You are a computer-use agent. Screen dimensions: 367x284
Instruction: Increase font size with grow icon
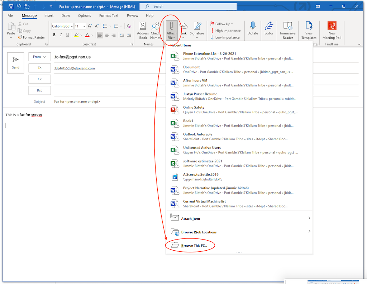(x=90, y=26)
